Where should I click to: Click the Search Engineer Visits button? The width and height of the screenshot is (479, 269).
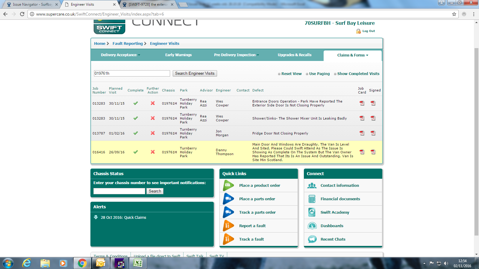click(x=195, y=74)
